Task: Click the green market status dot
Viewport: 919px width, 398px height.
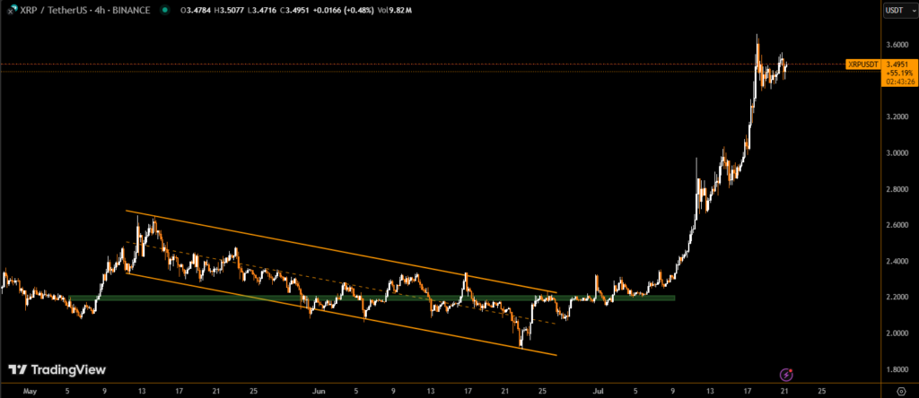Action: click(x=164, y=11)
